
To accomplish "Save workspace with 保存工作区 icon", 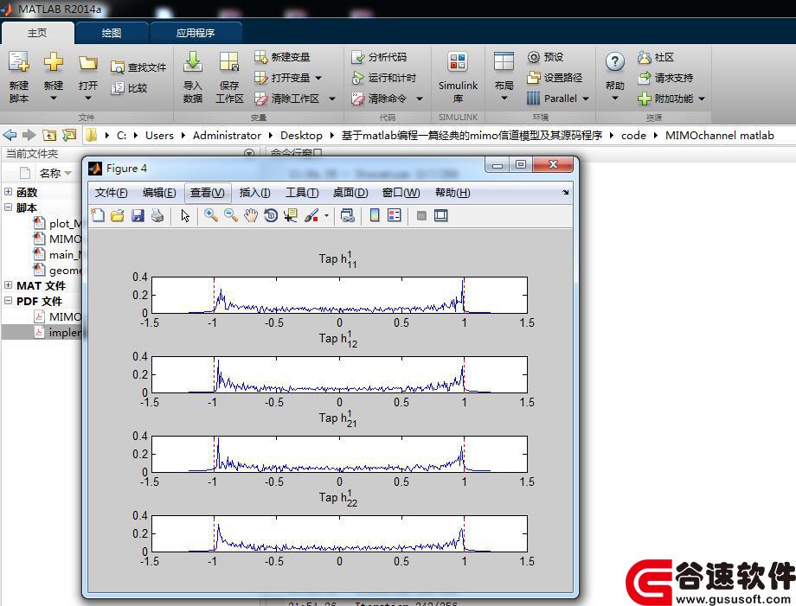I will 229,77.
